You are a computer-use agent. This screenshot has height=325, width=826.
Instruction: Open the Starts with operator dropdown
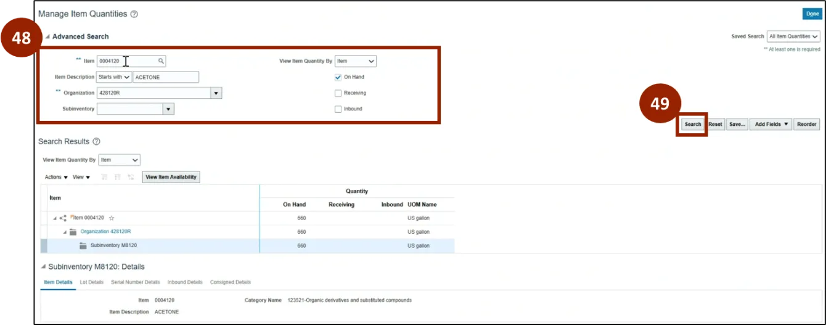point(114,77)
